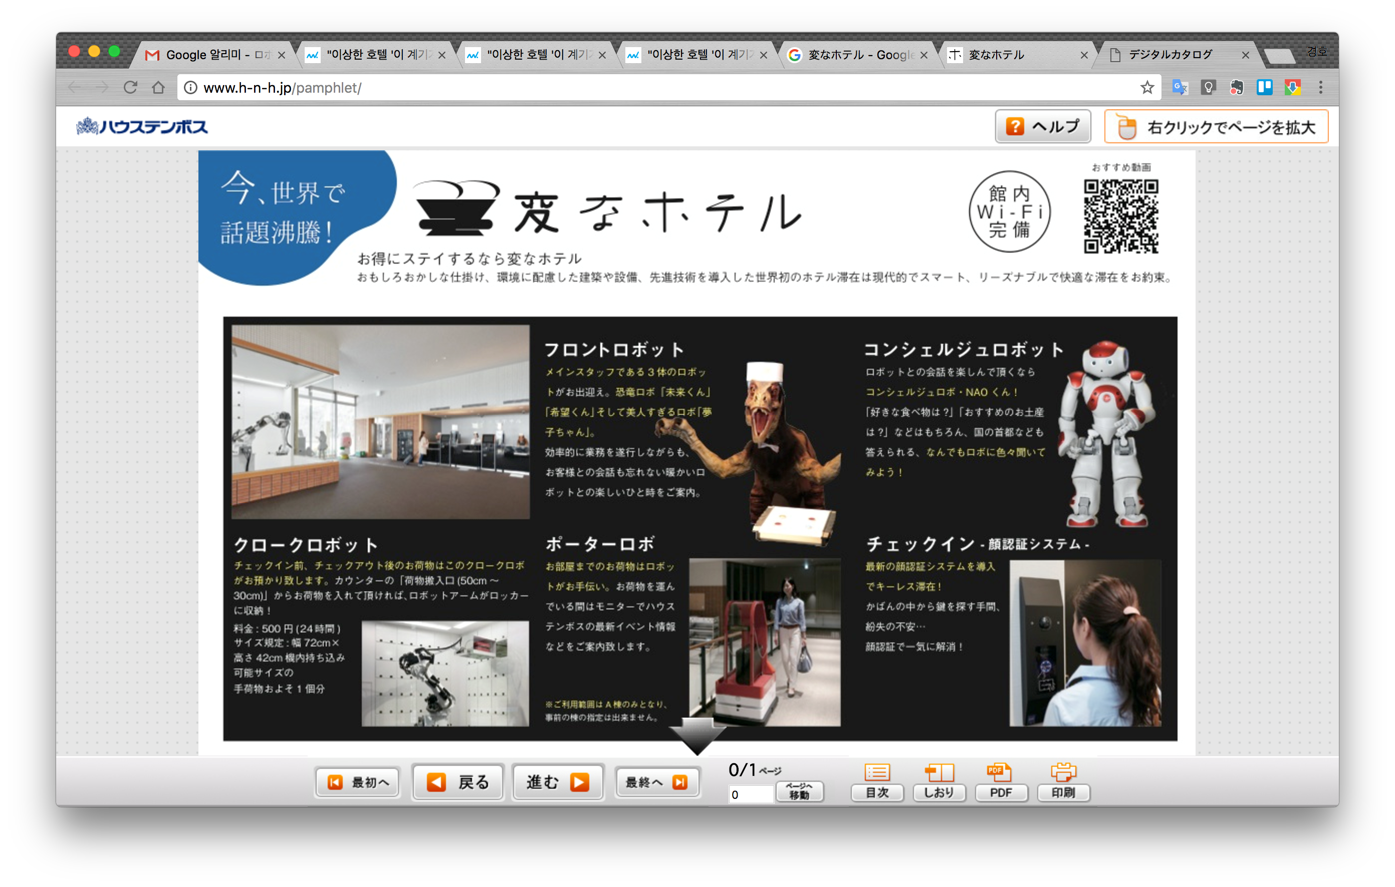Image resolution: width=1395 pixels, height=887 pixels.
Task: Click the 館内 Wi-Fi 完備 badge
Action: [x=1009, y=211]
